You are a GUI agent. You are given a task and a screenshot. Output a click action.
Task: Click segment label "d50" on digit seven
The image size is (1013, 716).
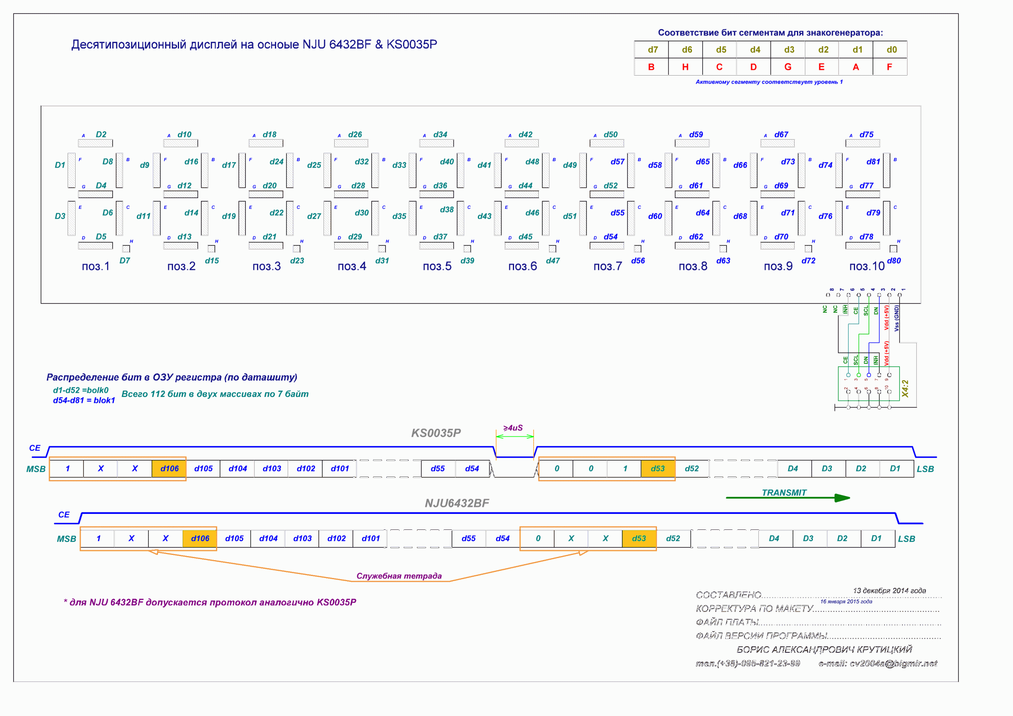pyautogui.click(x=611, y=134)
